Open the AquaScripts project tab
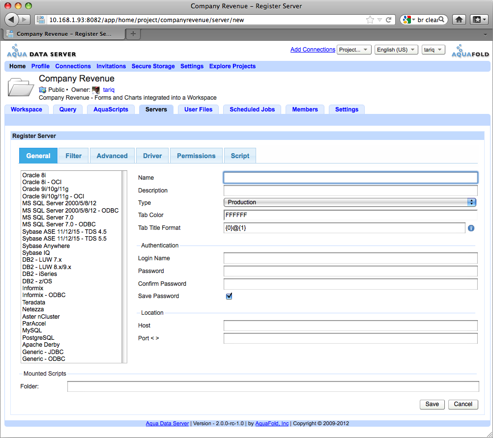 click(x=111, y=109)
